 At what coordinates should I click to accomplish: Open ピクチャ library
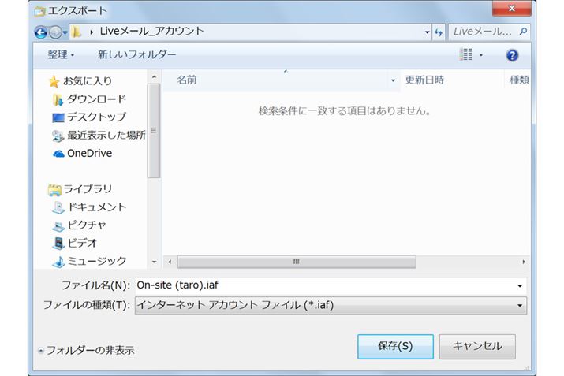(87, 225)
